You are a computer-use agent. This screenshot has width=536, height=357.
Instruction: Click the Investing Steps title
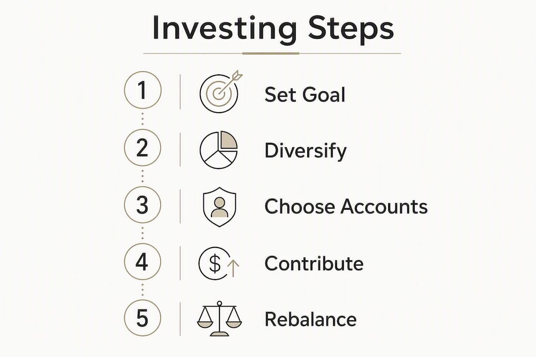[x=273, y=29]
